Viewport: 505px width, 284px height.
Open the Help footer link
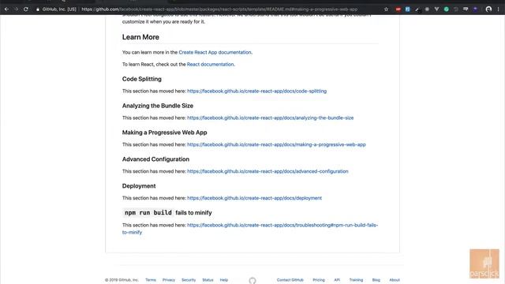coord(224,280)
